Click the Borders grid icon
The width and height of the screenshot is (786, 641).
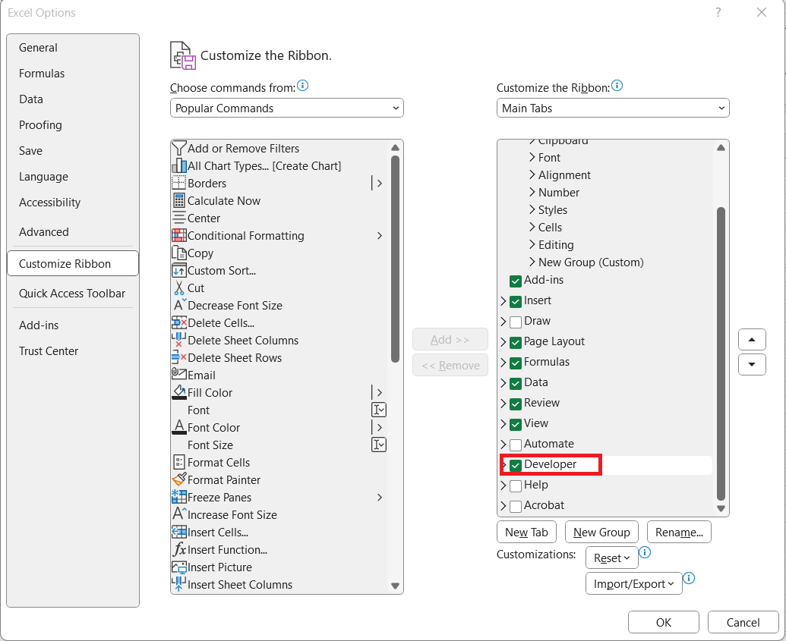[179, 184]
